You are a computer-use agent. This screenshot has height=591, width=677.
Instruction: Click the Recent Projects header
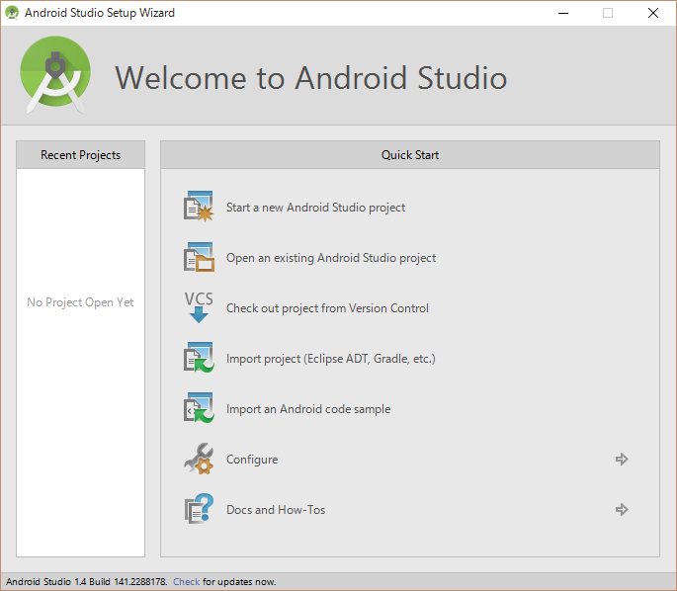pos(81,154)
